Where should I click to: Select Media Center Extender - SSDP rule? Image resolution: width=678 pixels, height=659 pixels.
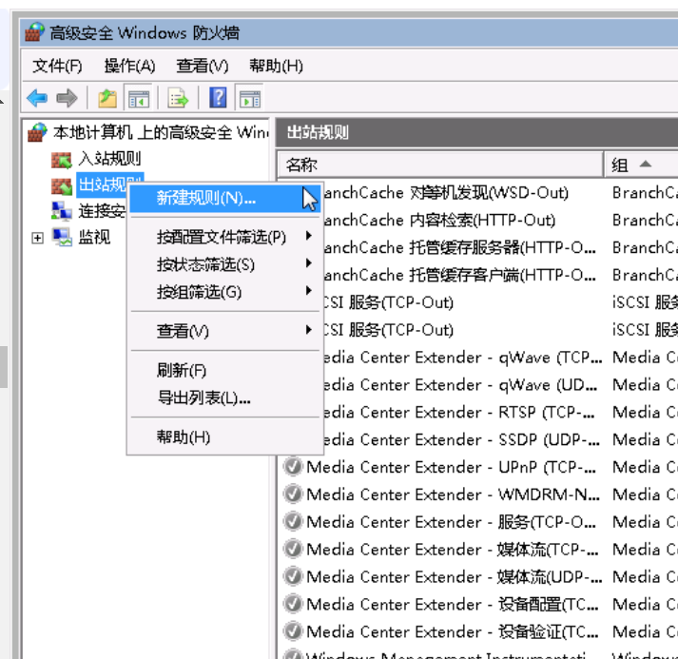pos(462,439)
